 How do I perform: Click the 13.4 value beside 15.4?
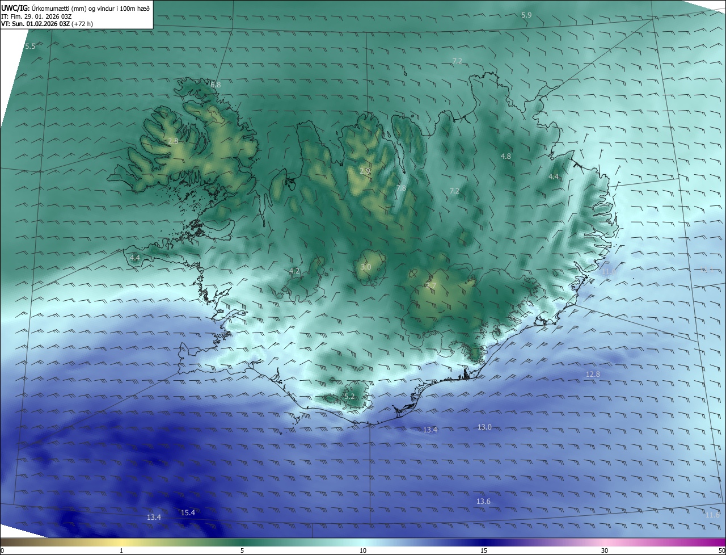point(154,517)
